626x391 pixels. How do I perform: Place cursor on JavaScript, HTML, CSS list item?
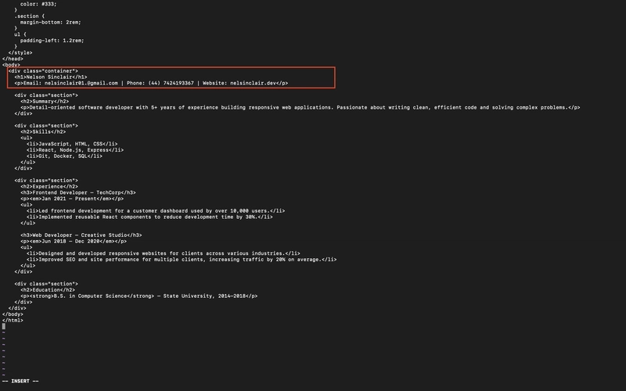[x=72, y=144]
